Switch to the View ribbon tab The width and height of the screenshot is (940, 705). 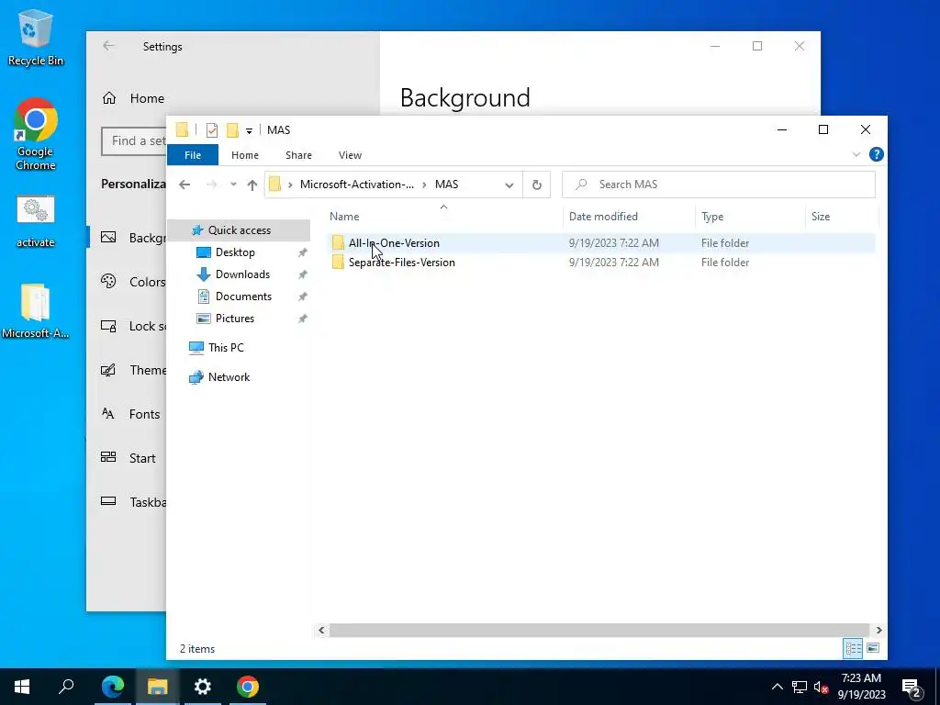click(350, 154)
